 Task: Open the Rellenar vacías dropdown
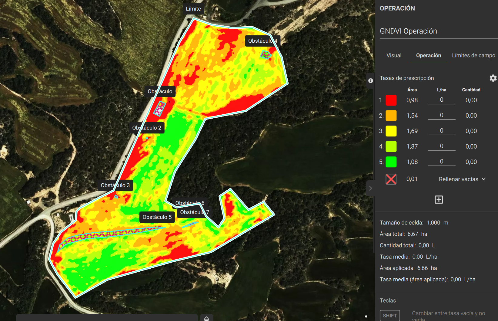[x=462, y=179]
